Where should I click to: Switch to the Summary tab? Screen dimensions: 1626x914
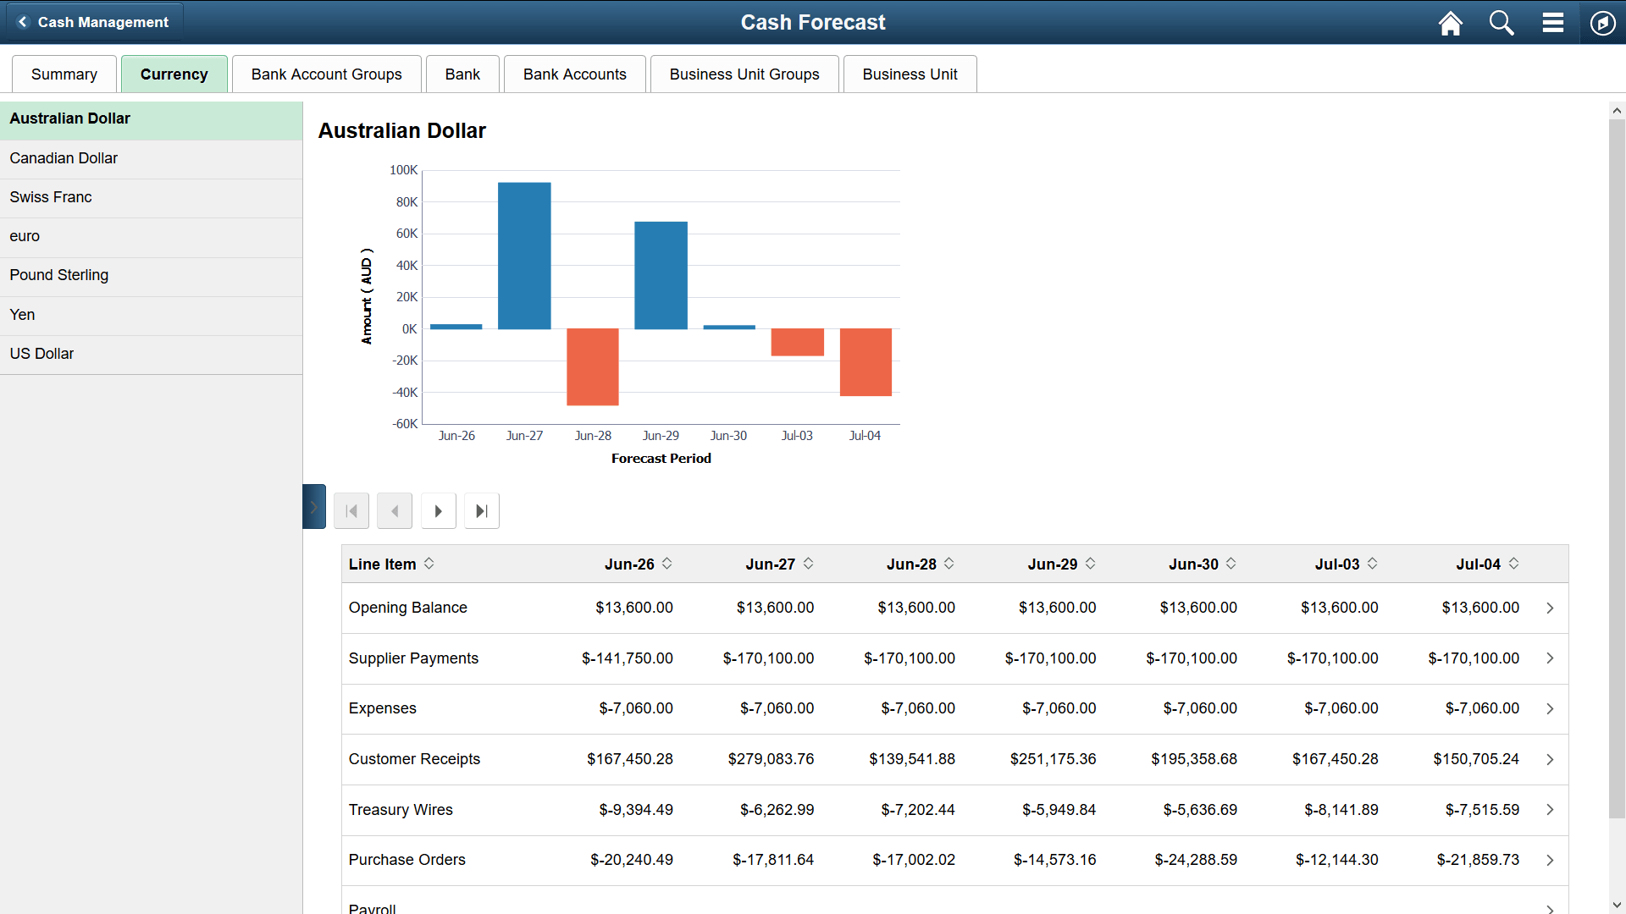pyautogui.click(x=64, y=74)
